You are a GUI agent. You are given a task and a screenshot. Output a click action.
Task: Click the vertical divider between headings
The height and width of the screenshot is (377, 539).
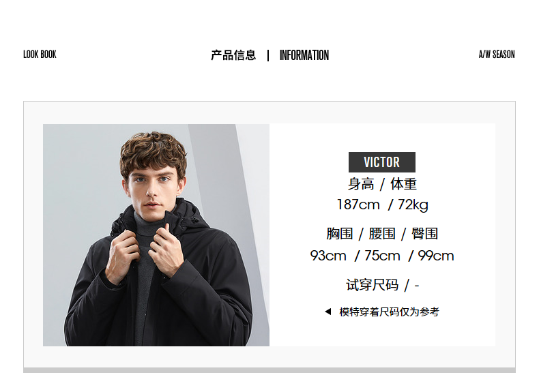point(268,55)
